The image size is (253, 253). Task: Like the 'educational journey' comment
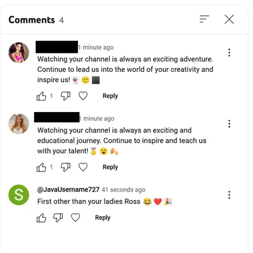(x=42, y=167)
